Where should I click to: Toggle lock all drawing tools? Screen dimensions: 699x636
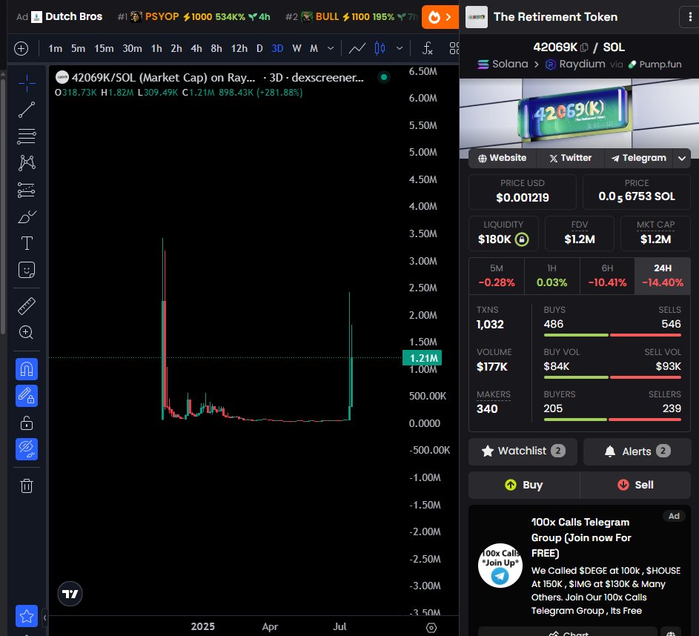point(27,423)
